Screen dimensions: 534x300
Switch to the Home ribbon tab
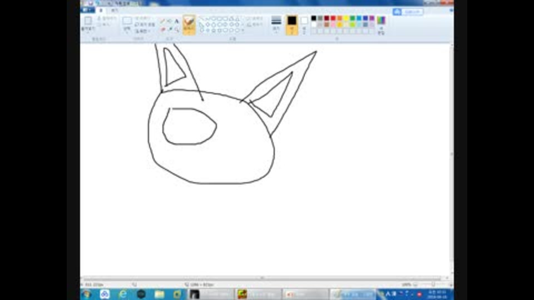click(101, 11)
